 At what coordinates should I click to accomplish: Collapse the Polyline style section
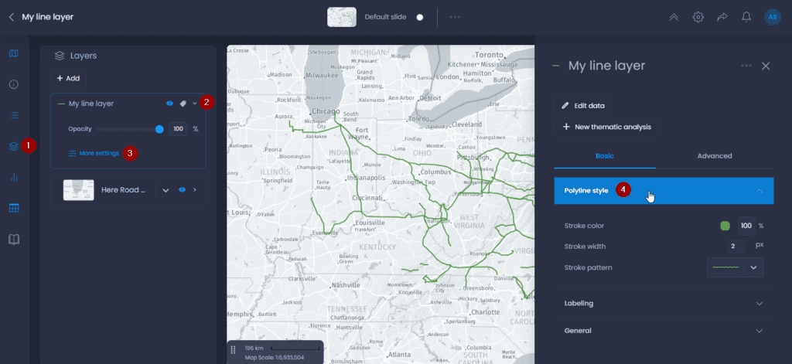(x=664, y=191)
